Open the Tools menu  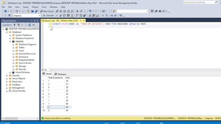44,7
